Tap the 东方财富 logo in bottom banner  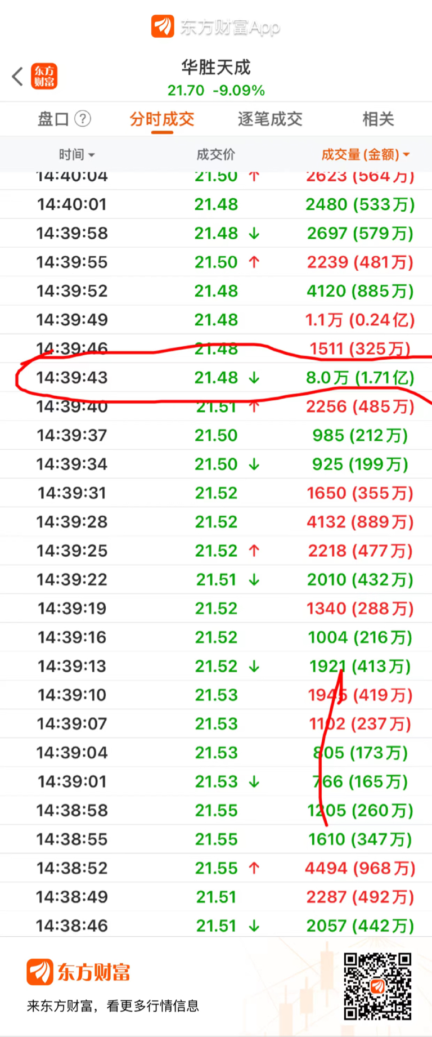[x=78, y=972]
